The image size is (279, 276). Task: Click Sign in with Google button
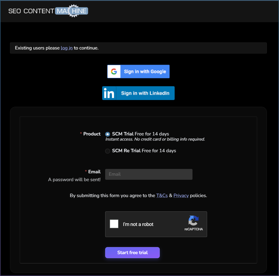(138, 72)
